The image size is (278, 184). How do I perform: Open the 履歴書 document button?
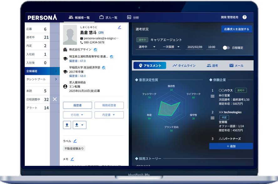tap(77, 105)
